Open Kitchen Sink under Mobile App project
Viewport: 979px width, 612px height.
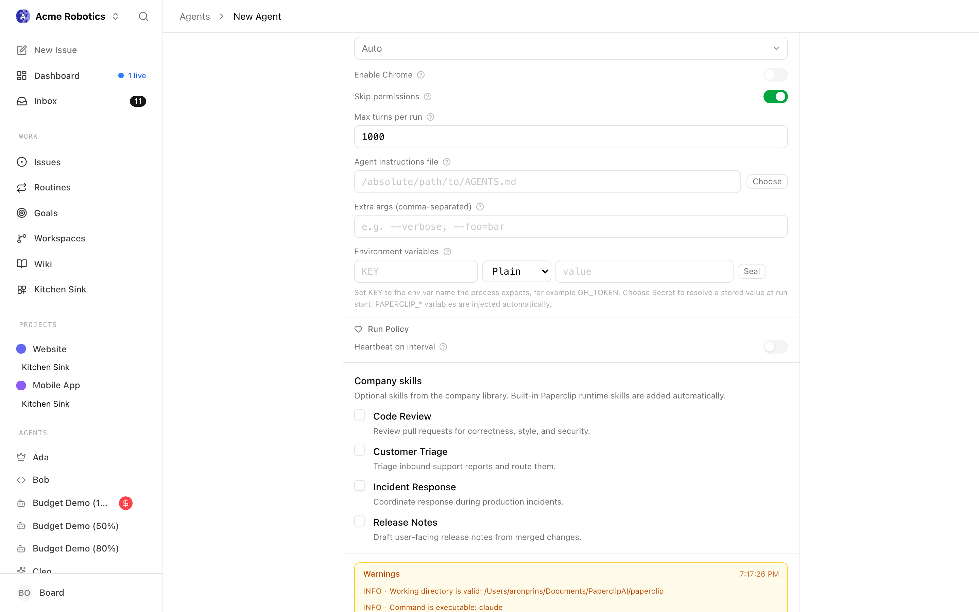(x=45, y=404)
